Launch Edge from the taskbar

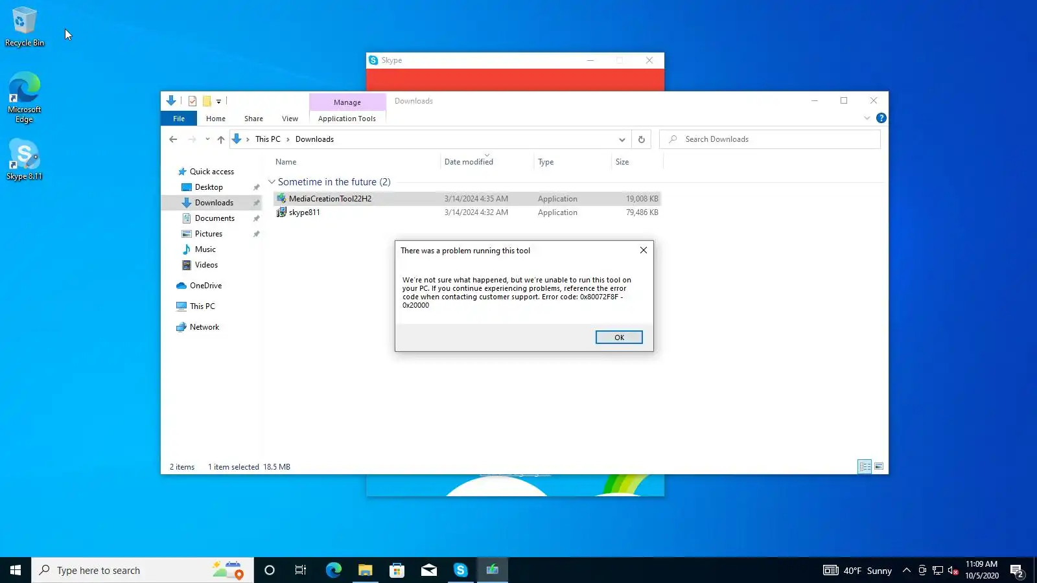pos(333,570)
